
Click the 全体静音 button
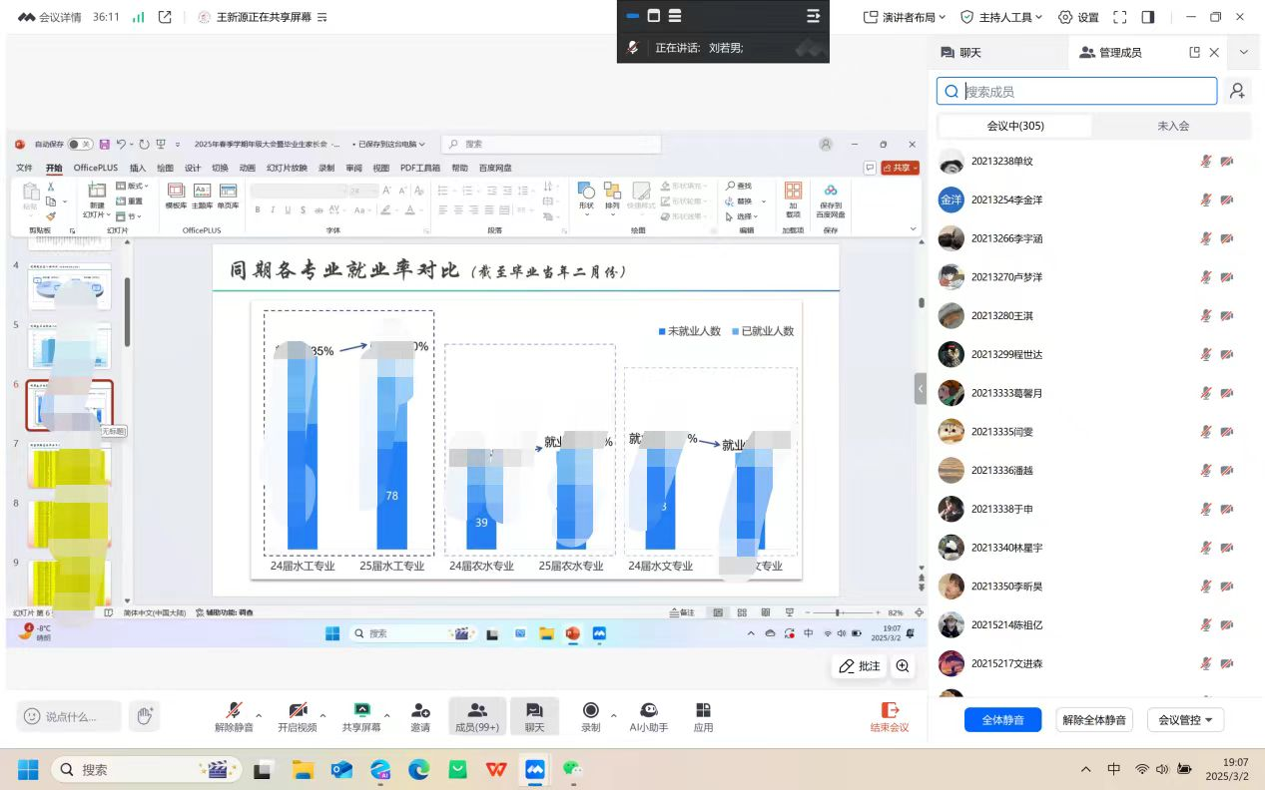(x=1002, y=720)
